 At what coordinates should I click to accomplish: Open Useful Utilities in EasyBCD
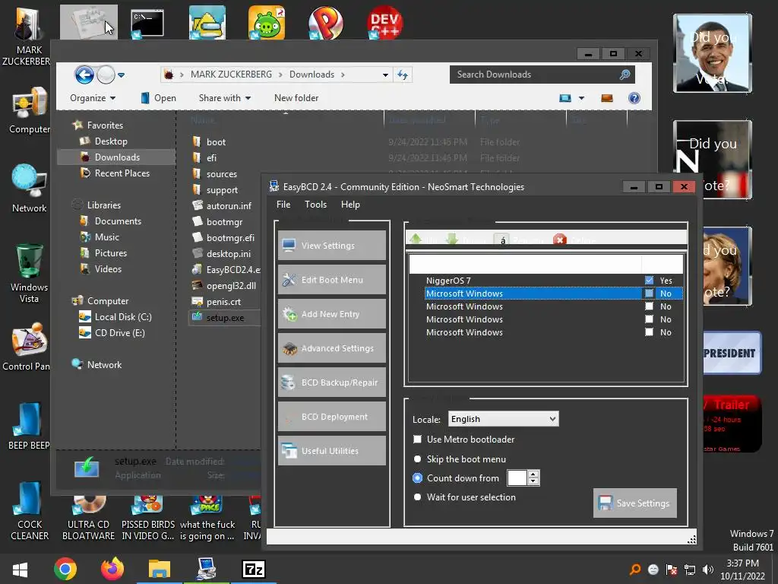(331, 451)
